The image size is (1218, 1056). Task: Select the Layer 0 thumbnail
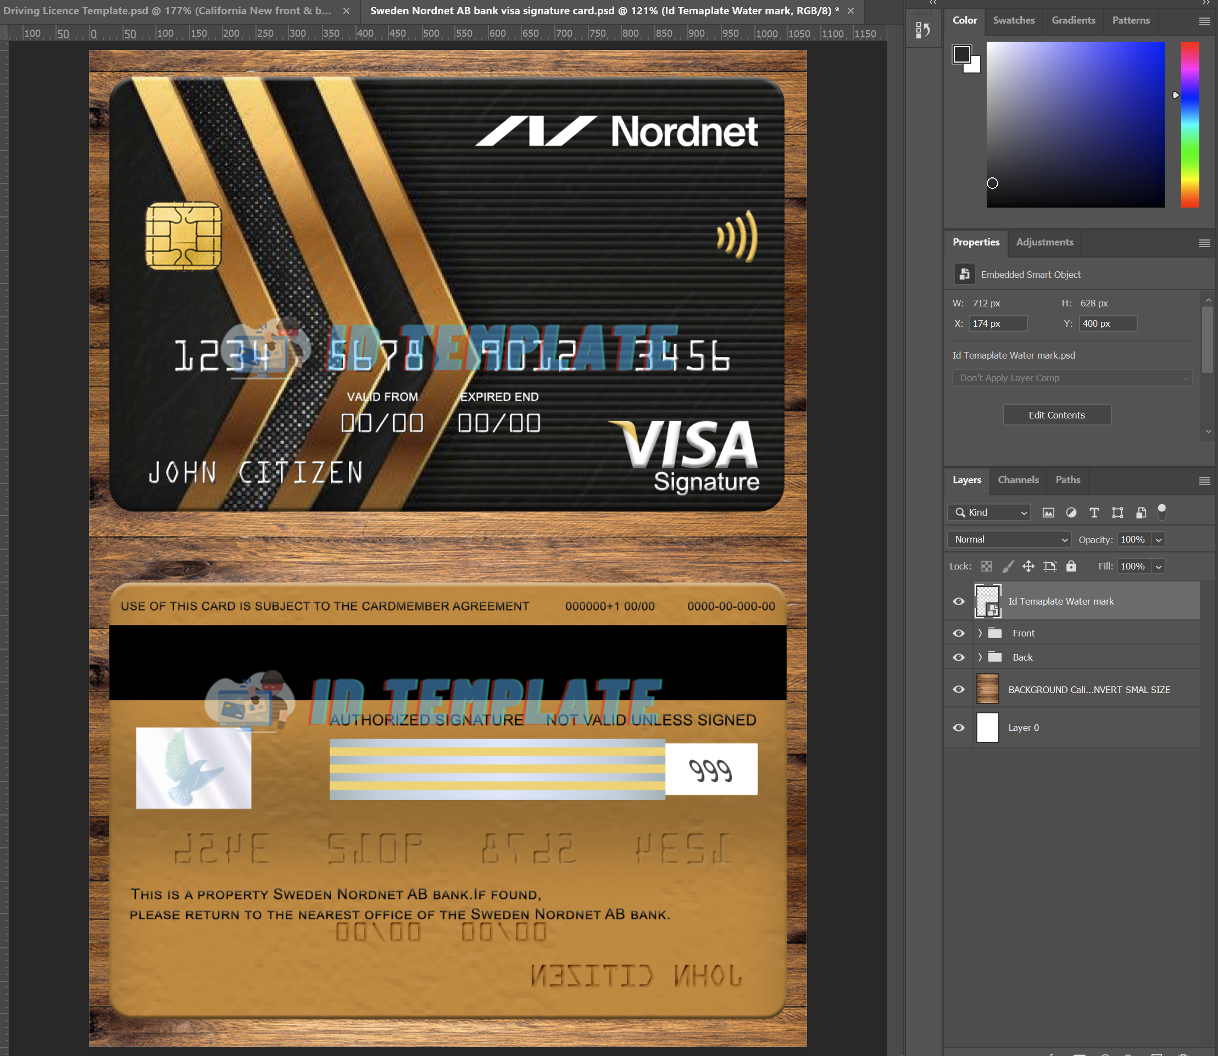[987, 727]
